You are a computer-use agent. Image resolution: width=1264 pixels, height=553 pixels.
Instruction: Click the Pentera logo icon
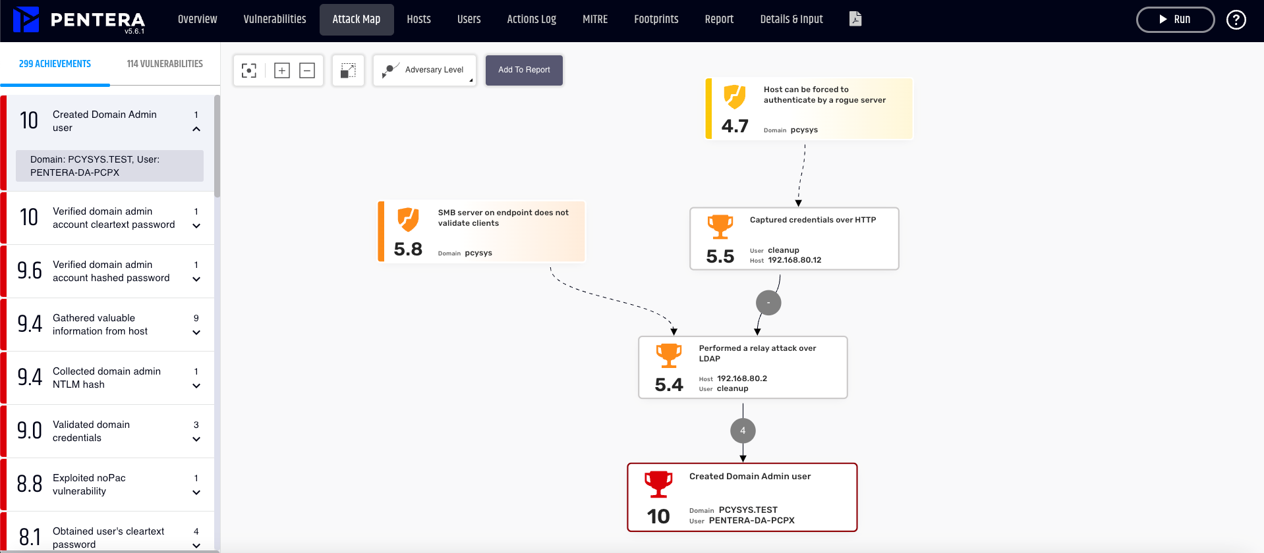tap(26, 20)
